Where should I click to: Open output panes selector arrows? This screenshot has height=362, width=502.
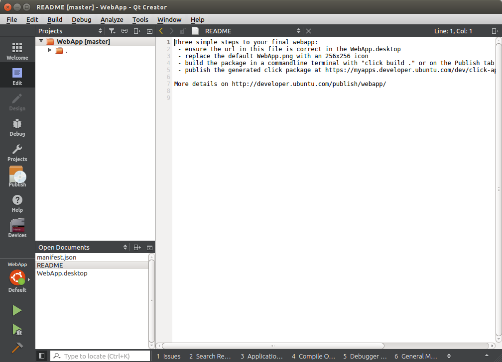pos(449,356)
